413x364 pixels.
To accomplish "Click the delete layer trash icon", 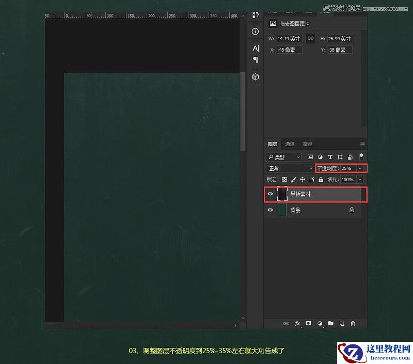I will point(353,324).
